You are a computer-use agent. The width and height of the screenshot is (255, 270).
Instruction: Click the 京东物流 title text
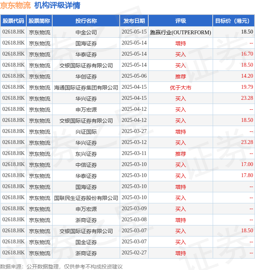15,5
